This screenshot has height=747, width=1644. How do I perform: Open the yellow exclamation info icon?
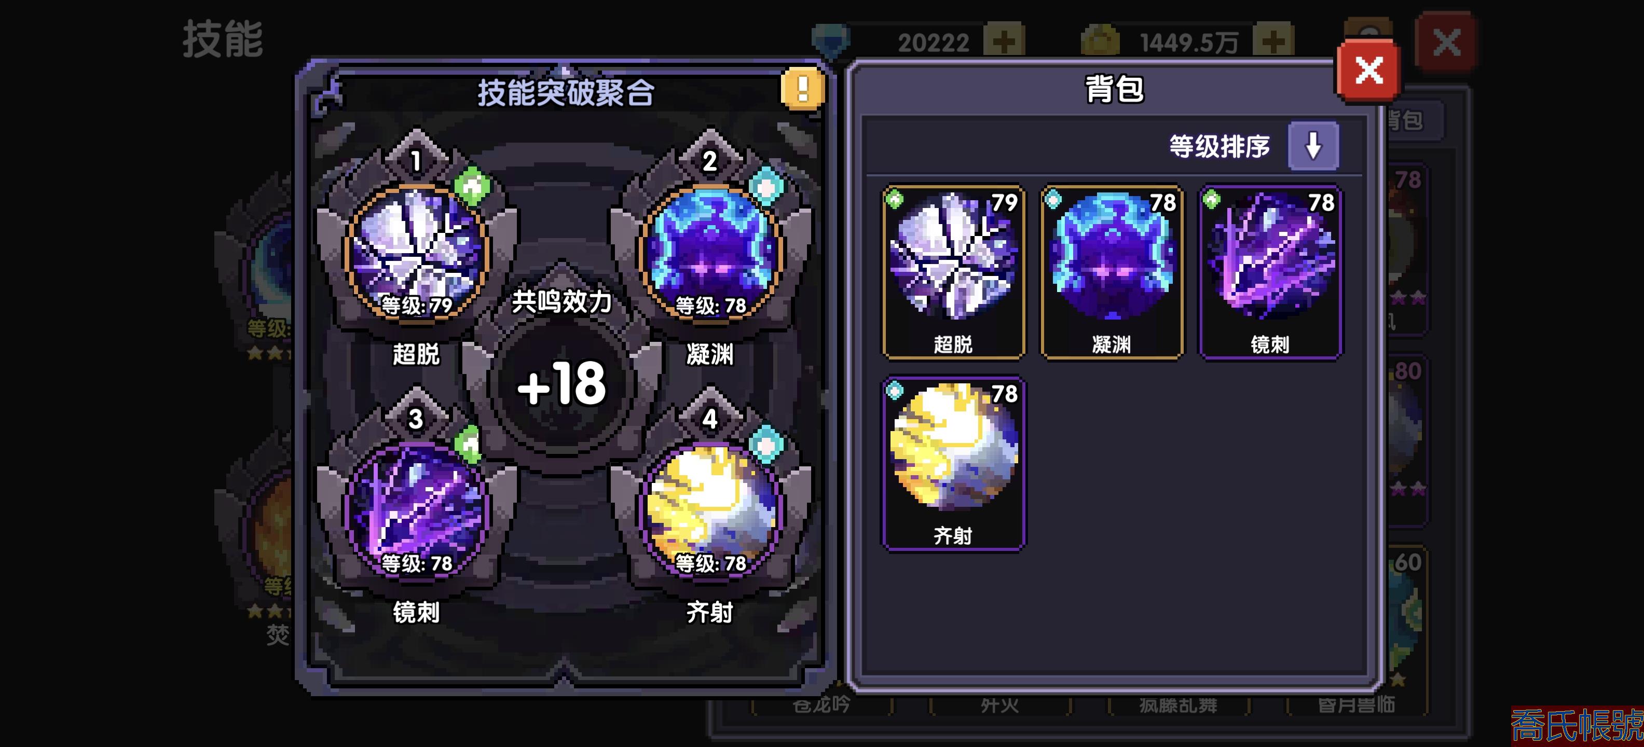pyautogui.click(x=803, y=88)
